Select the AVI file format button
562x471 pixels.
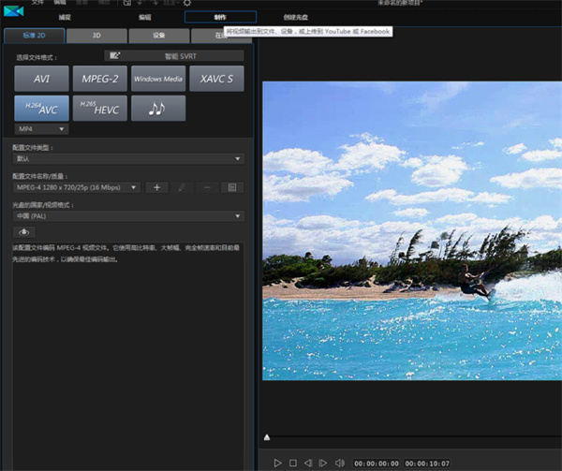[x=40, y=79]
